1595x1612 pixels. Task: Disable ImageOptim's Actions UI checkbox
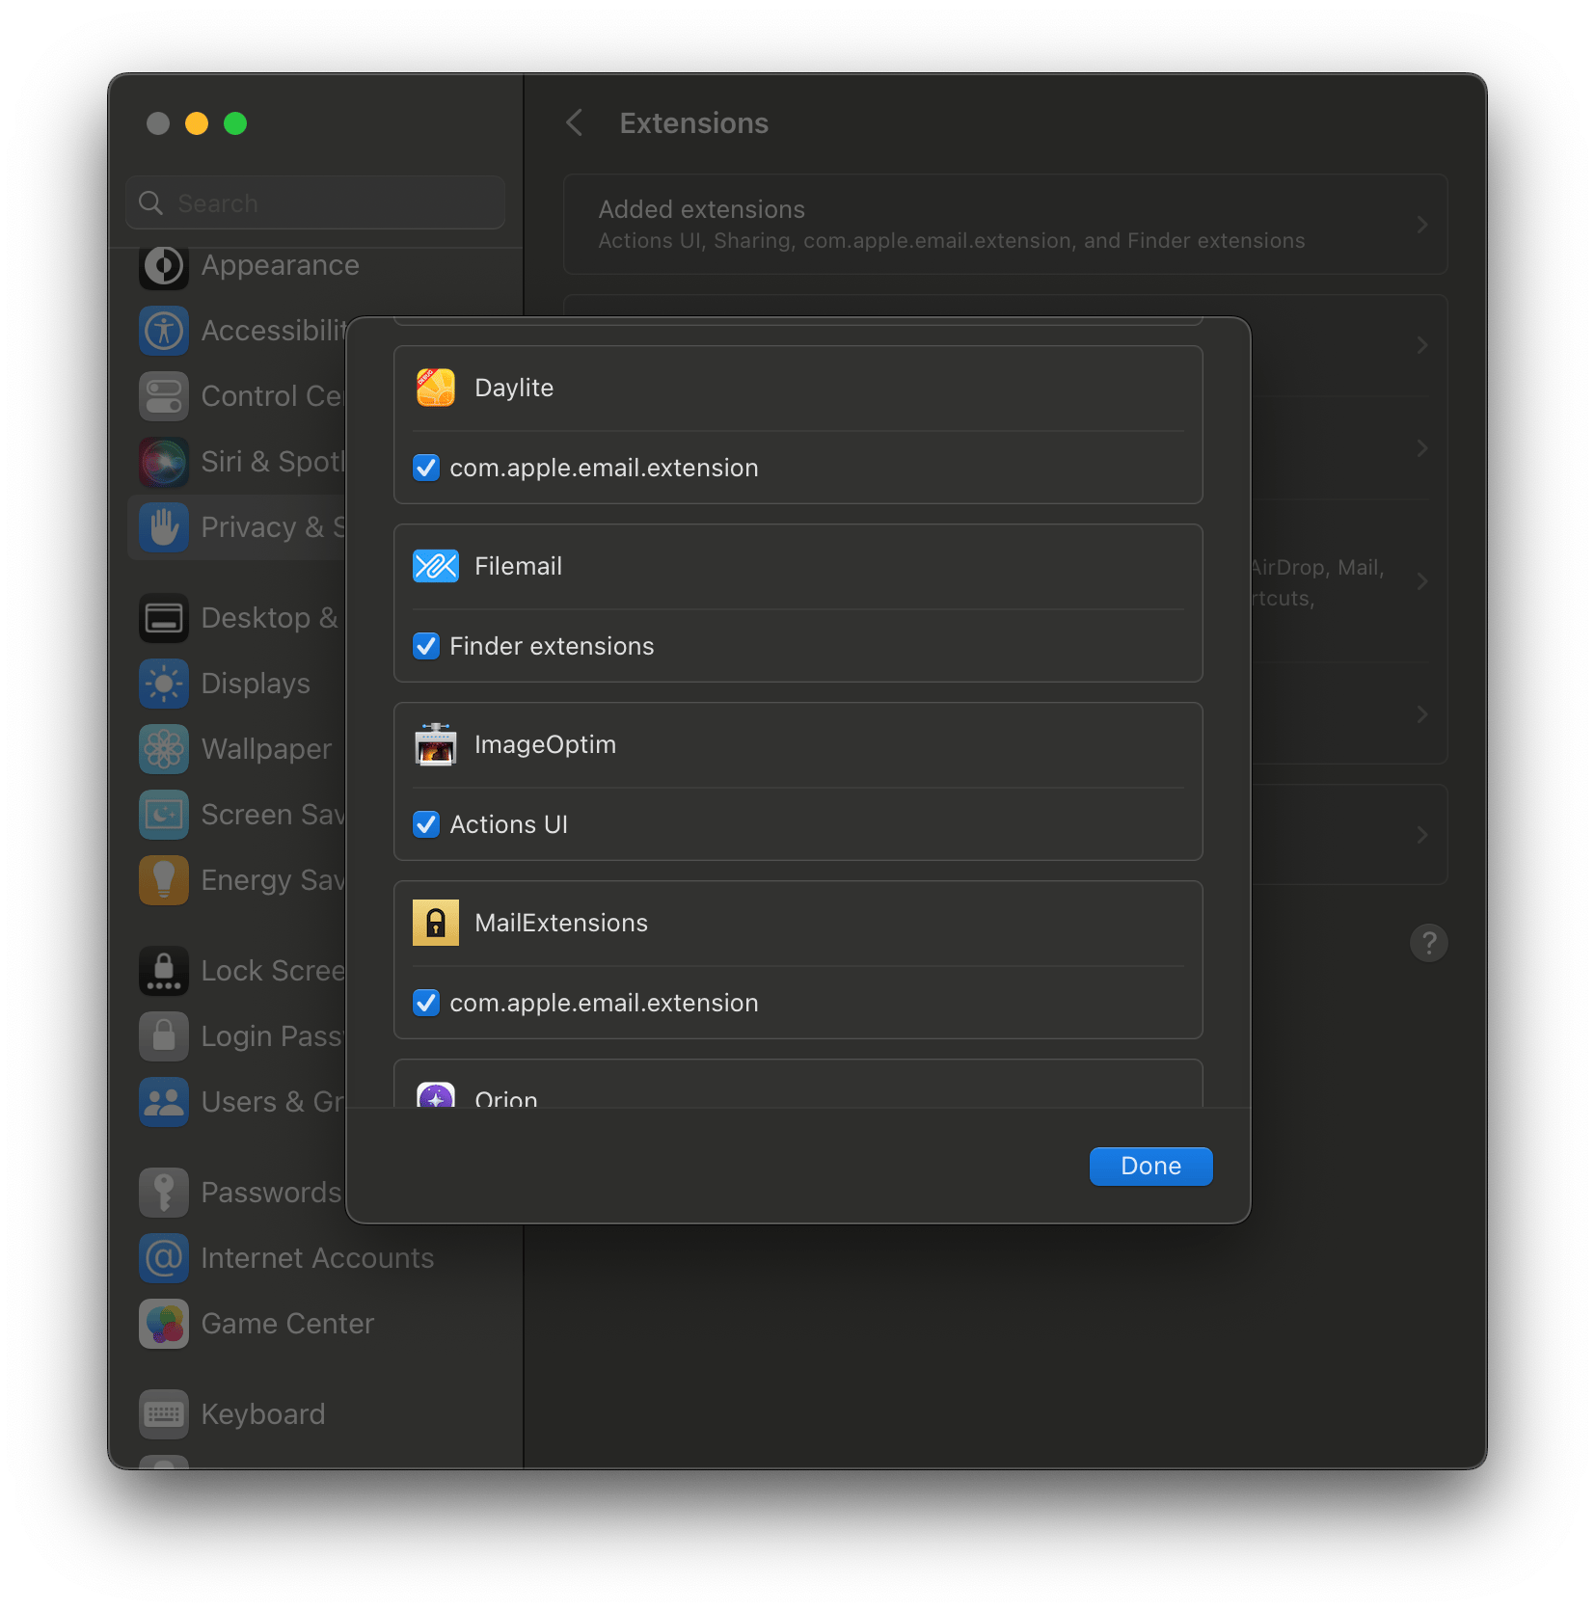tap(426, 824)
